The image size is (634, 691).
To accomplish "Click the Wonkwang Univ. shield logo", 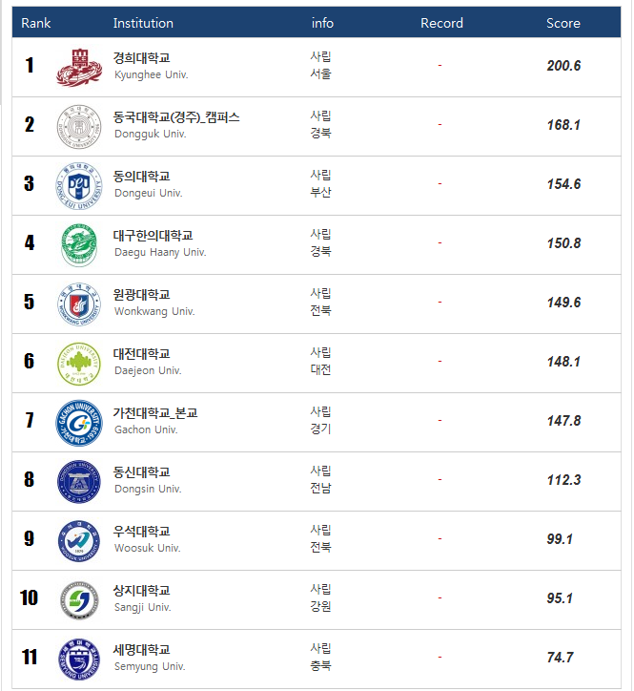I will click(78, 303).
